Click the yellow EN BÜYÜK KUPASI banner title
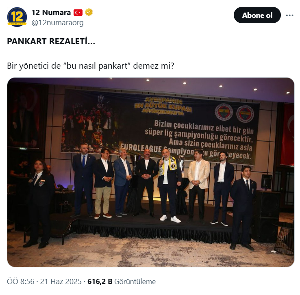The image size is (300, 295). 163,106
